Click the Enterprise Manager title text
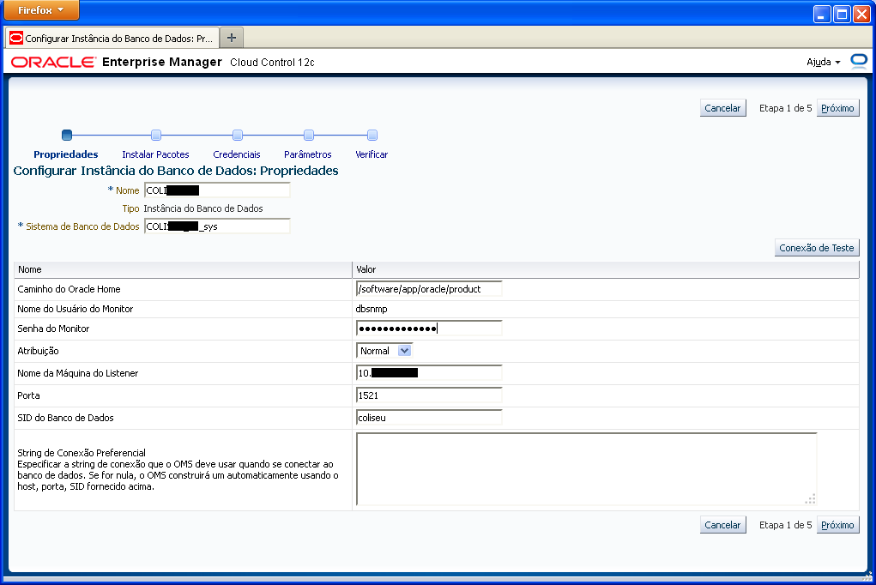The height and width of the screenshot is (585, 876). pyautogui.click(x=162, y=62)
